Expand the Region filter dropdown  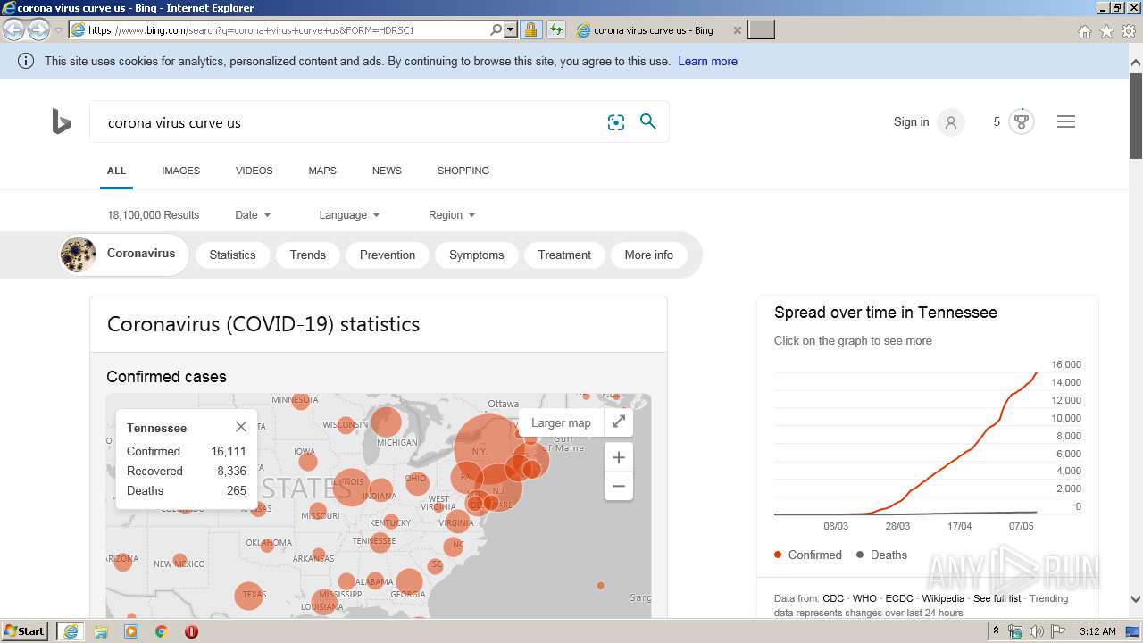[x=452, y=214]
